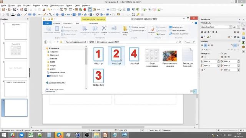The width and height of the screenshot is (246, 138).
Task: Open the font size 44 dropdown
Action: [238, 27]
